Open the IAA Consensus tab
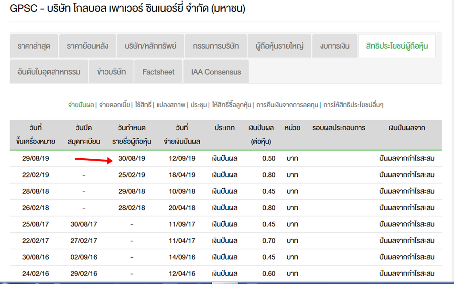The height and width of the screenshot is (284, 454). point(216,72)
